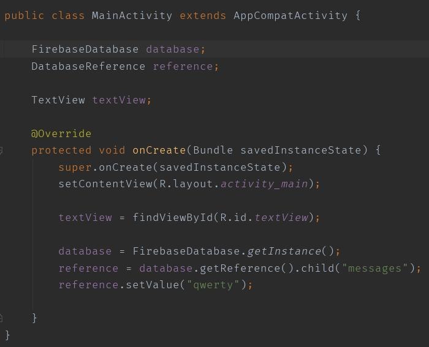Click the "extends" keyword
This screenshot has height=347, width=429.
tap(203, 15)
